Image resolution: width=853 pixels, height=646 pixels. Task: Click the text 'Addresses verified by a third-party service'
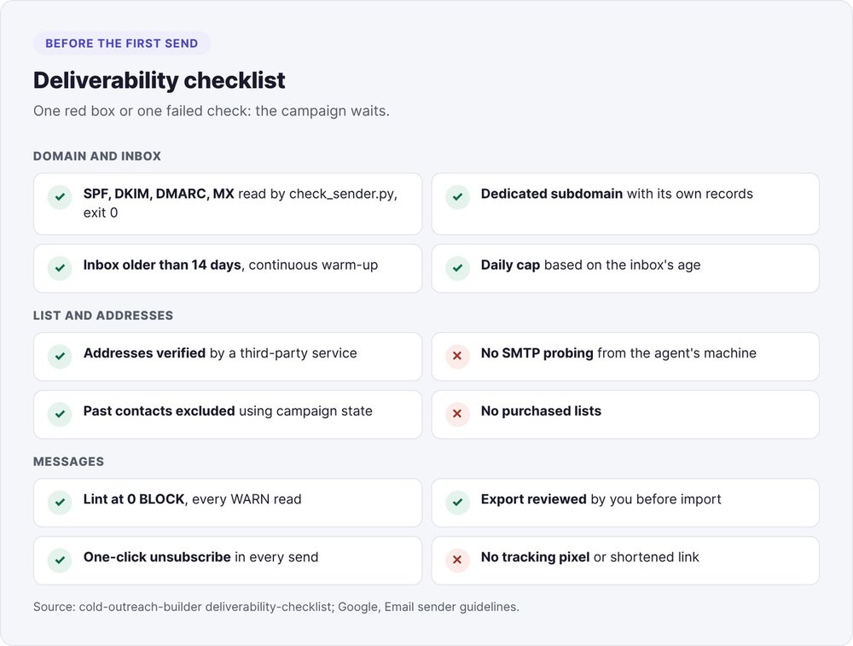220,353
